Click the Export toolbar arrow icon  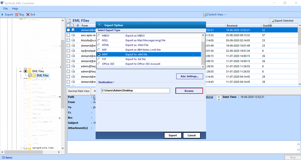[3, 15]
